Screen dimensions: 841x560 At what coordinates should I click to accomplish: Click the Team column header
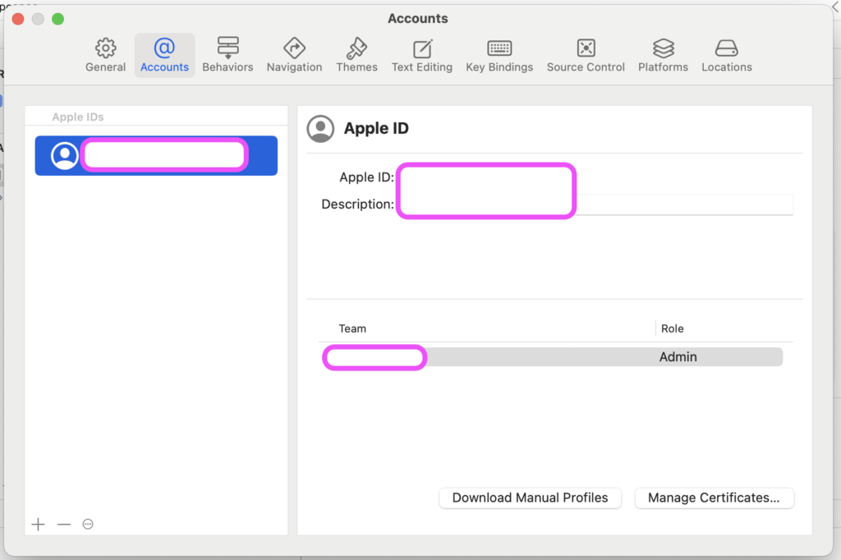point(352,328)
